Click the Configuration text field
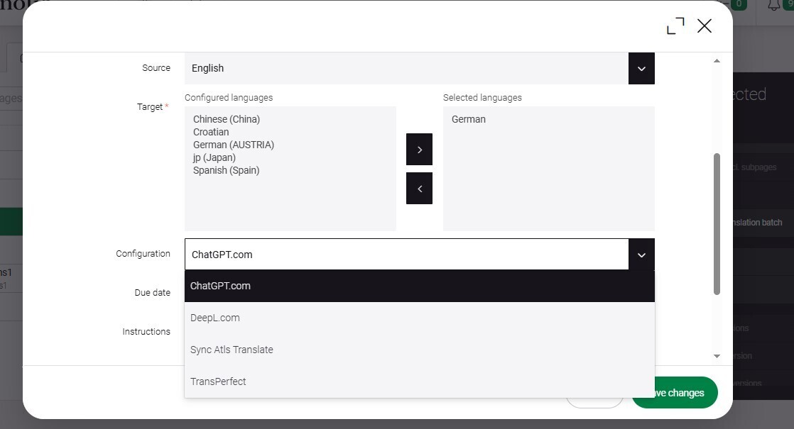Screen dimensions: 794x429 point(406,255)
